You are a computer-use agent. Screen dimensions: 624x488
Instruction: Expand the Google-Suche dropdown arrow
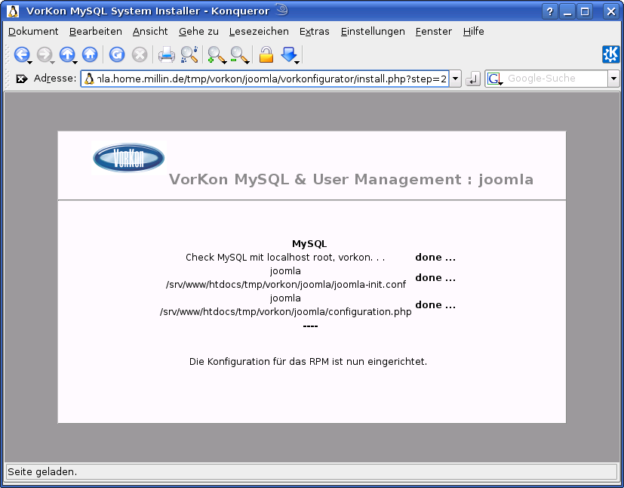[613, 79]
